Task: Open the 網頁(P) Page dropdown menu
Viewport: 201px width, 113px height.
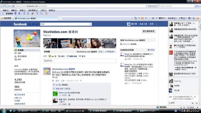Action: pos(162,18)
